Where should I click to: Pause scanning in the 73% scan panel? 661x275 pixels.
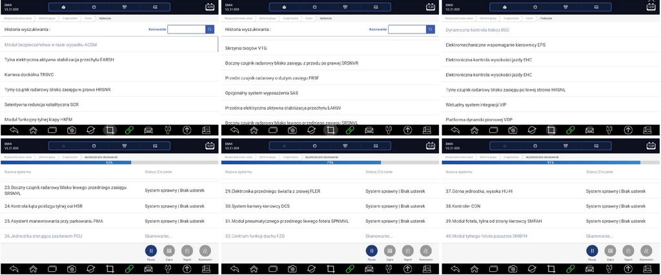coord(371,251)
